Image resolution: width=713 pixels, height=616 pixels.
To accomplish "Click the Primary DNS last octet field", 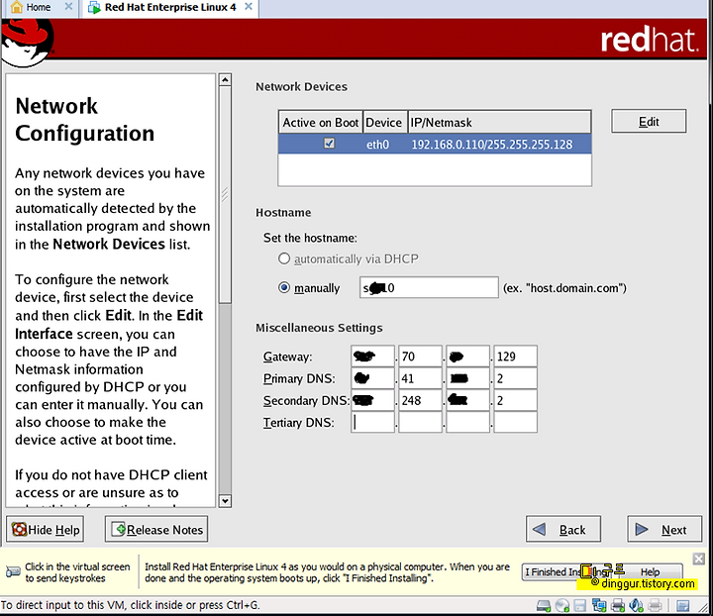I will click(x=515, y=378).
